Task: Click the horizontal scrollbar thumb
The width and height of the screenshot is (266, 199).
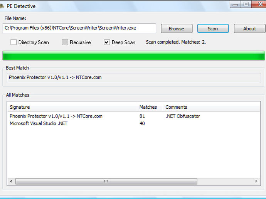Action: click(106, 181)
